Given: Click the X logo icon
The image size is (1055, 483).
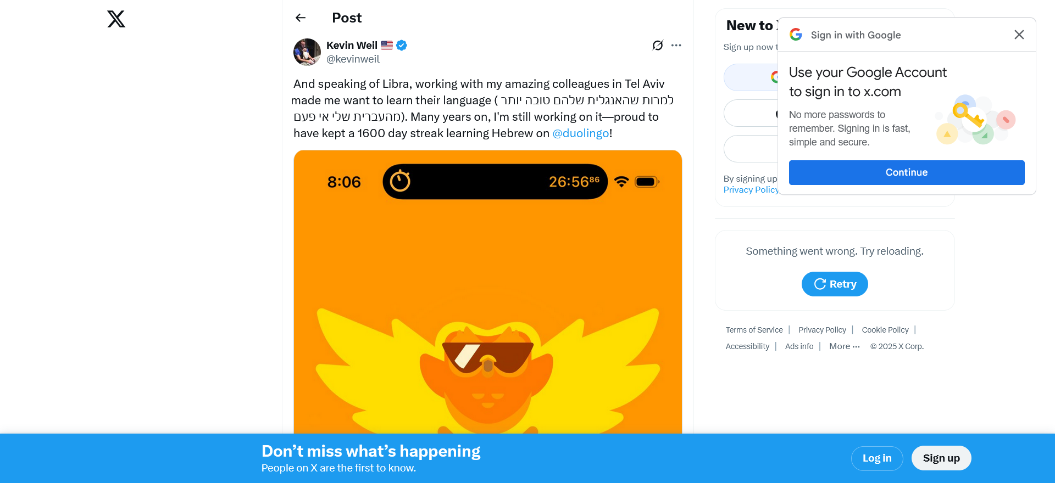Looking at the screenshot, I should pos(116,19).
